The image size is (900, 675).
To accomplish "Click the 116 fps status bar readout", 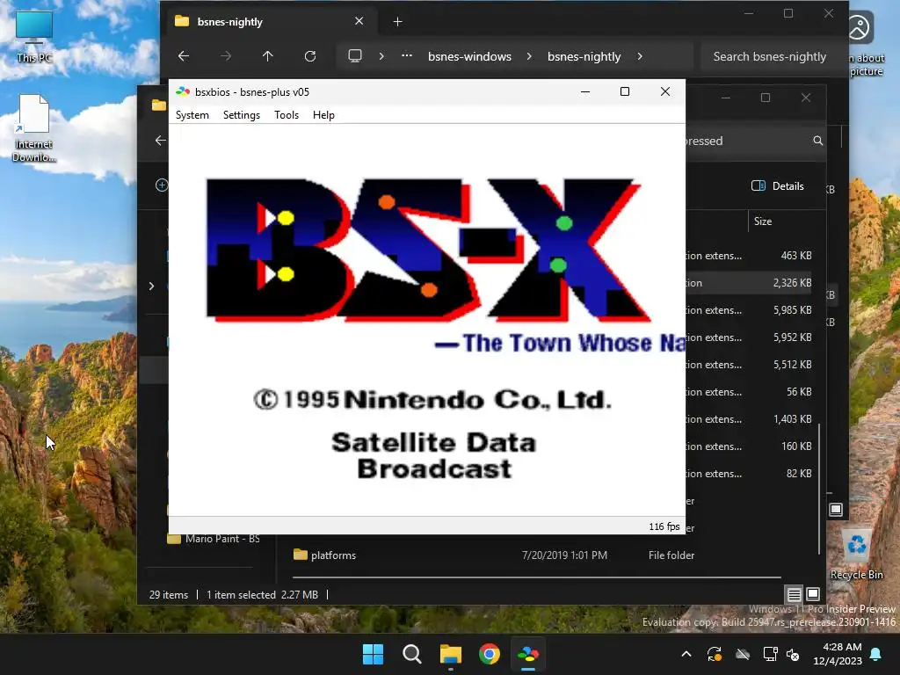I will click(x=664, y=526).
